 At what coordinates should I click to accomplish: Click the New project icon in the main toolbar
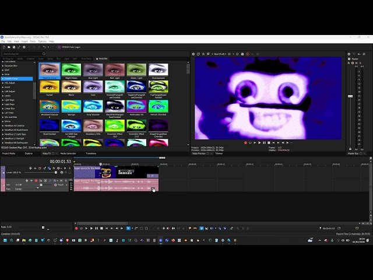4,47
